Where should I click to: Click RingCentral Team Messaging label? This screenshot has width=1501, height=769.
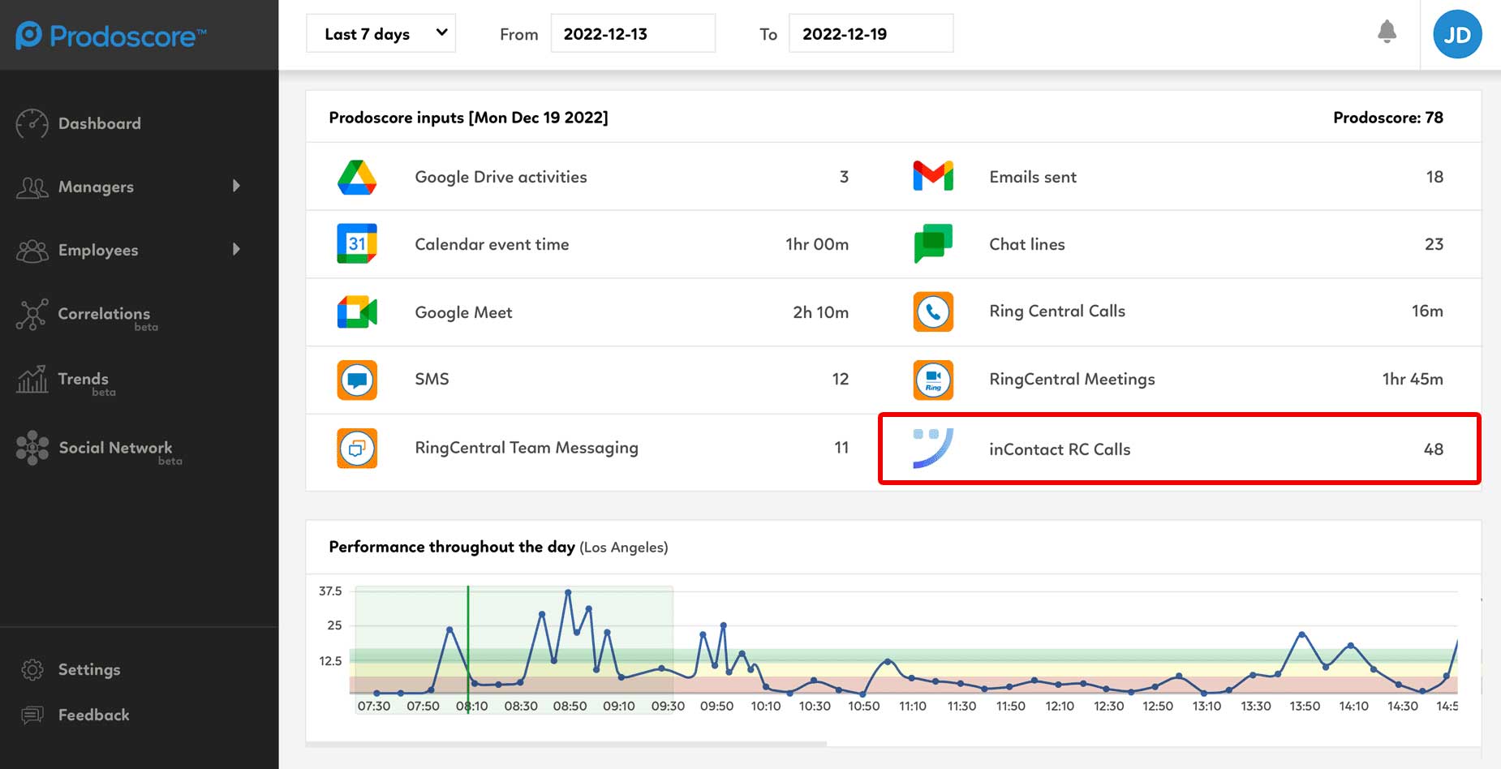click(527, 448)
